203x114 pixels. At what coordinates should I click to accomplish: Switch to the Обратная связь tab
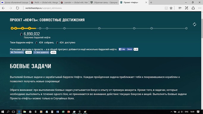pos(104,2)
